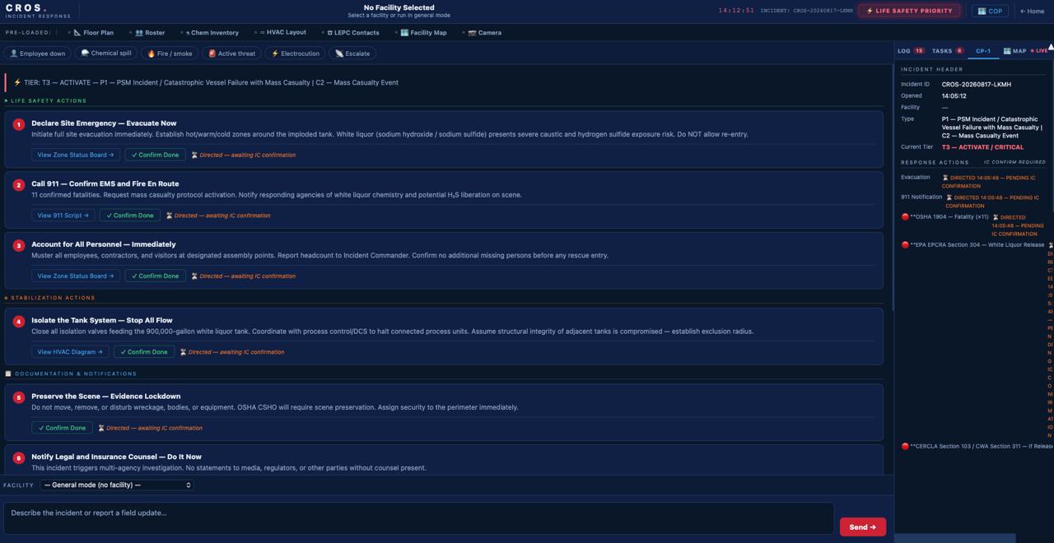This screenshot has height=543, width=1054.
Task: Open LEPC Contacts
Action: point(353,33)
